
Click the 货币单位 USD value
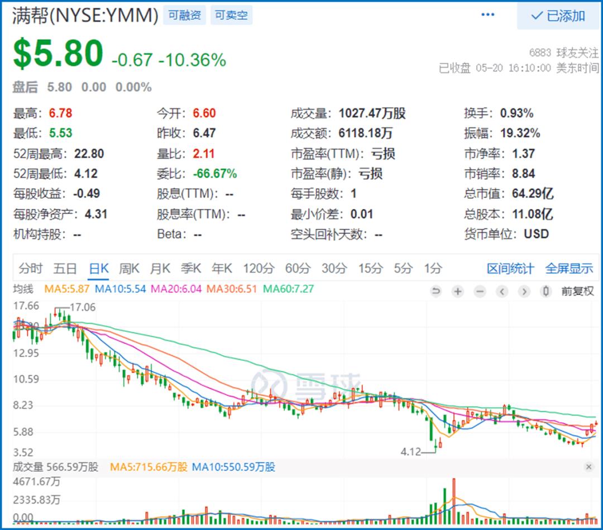pos(536,234)
